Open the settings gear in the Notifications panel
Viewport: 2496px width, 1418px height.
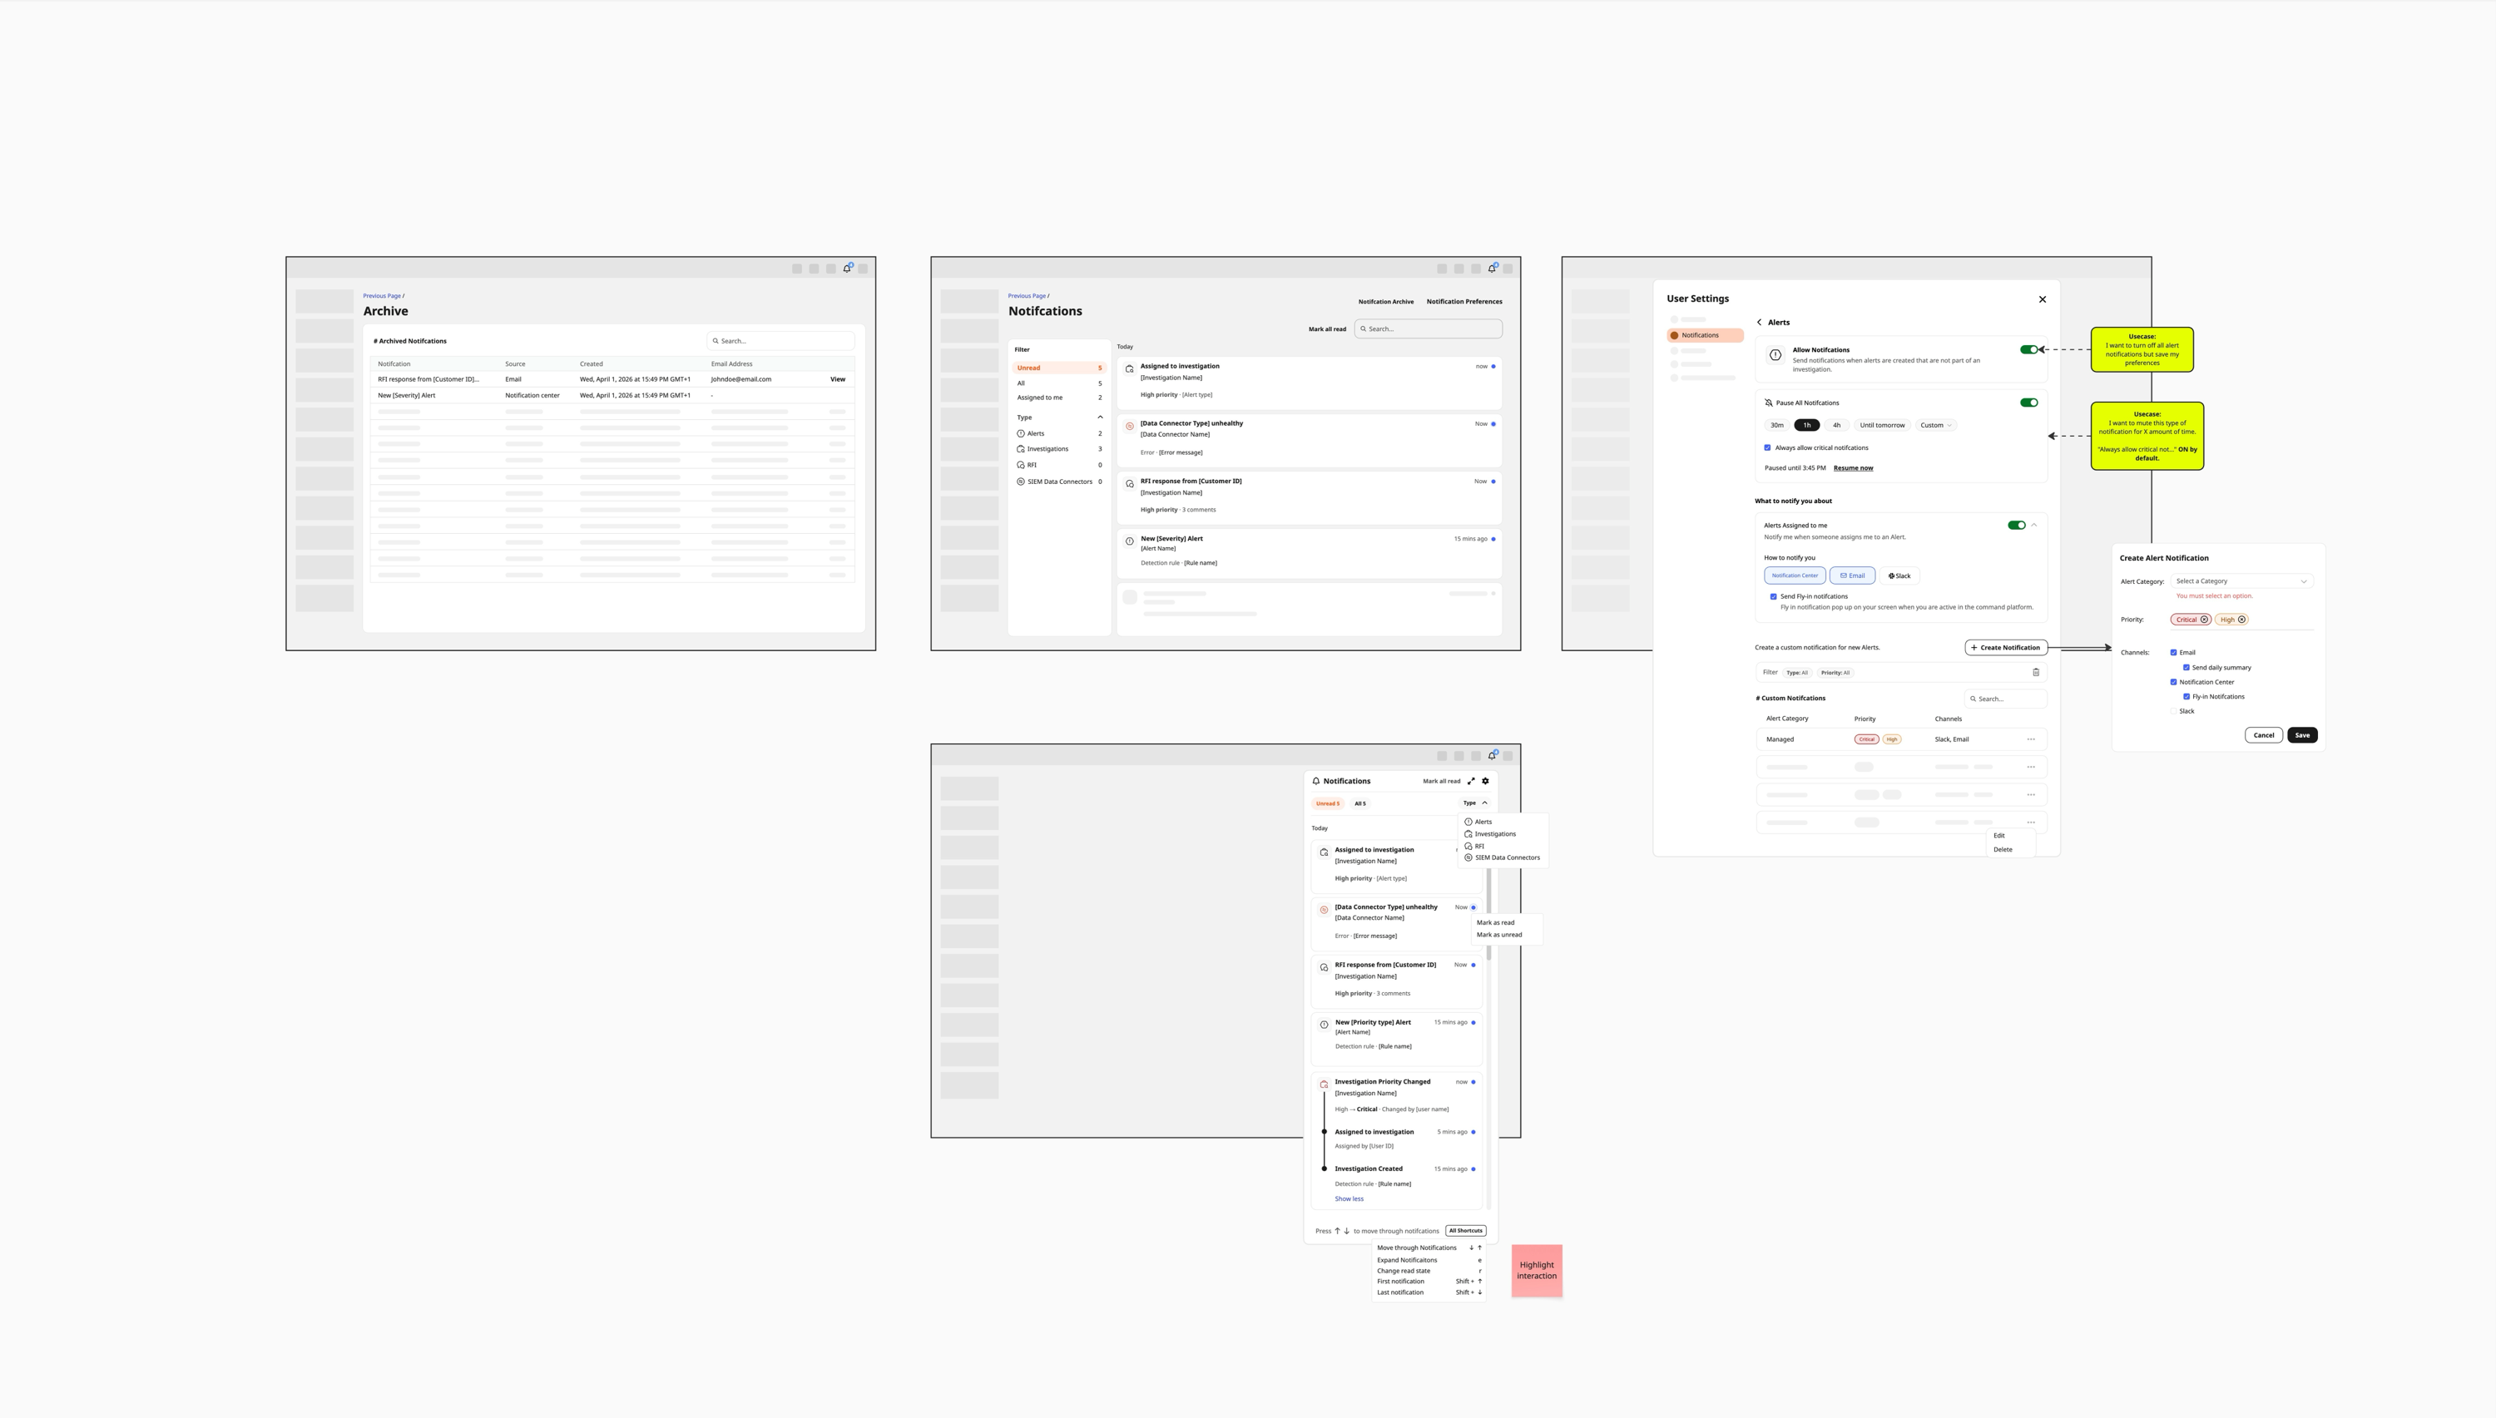(1486, 781)
